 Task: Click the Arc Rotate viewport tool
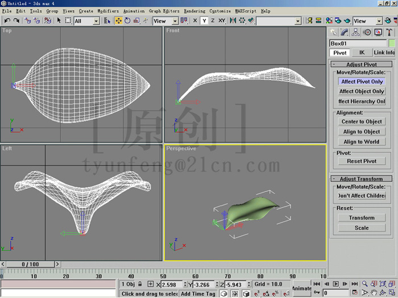pos(383,293)
